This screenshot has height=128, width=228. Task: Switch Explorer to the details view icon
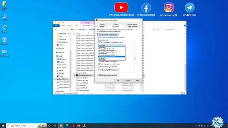click(182, 93)
